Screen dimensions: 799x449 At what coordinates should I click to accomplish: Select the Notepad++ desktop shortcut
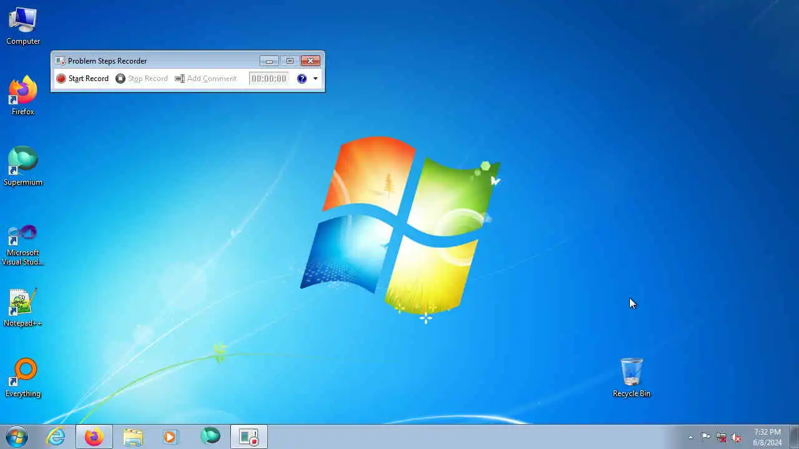coord(23,308)
